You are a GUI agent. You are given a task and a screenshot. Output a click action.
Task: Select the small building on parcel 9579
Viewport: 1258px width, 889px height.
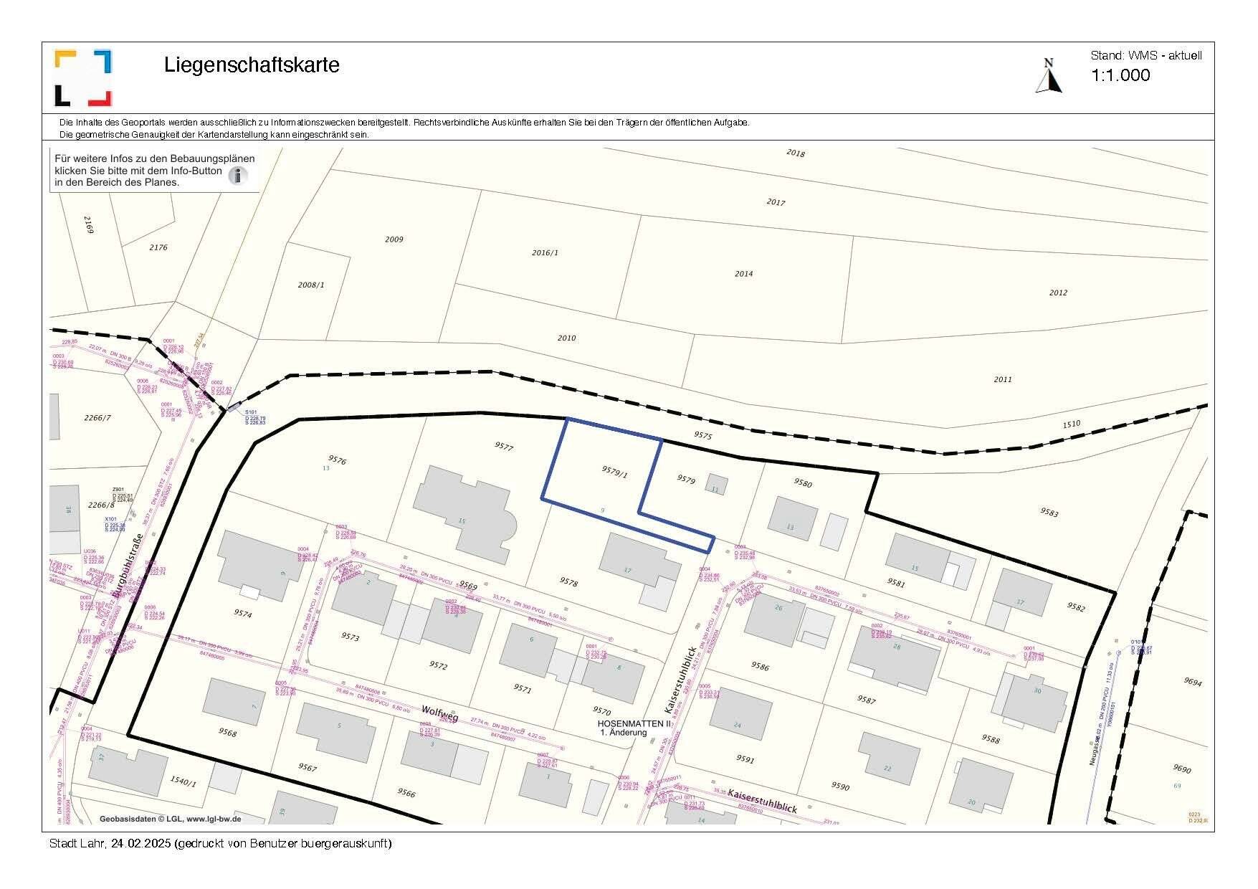[717, 485]
